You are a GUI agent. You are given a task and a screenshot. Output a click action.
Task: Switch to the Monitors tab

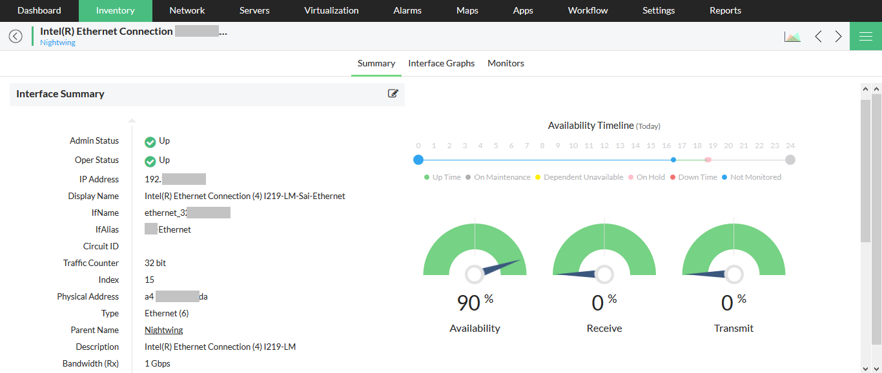pos(506,63)
